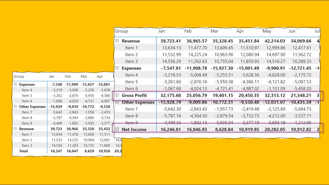Select the Net Income May value 20,282.05
The height and width of the screenshot is (185, 329).
(275, 129)
